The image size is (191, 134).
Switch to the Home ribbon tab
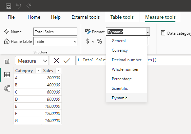coord(34,17)
